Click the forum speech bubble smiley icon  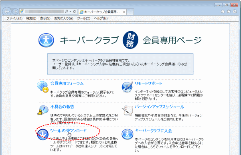coord(43,87)
